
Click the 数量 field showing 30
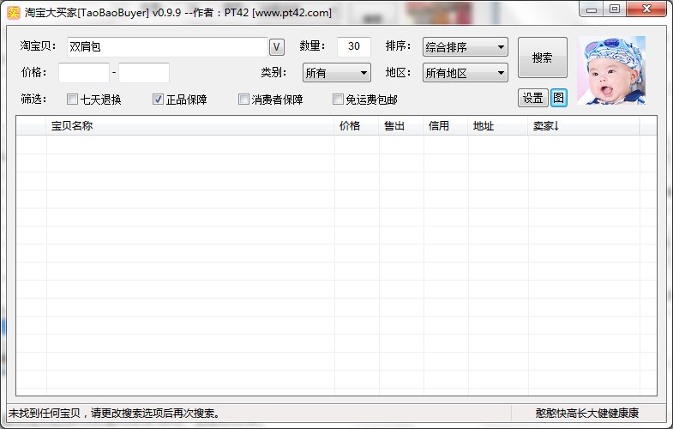point(354,46)
